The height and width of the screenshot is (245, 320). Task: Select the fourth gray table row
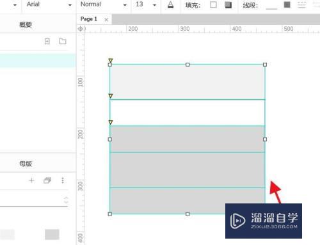pyautogui.click(x=188, y=170)
